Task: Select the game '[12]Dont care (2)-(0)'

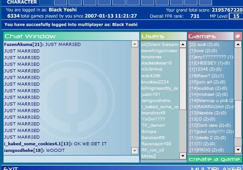Action: point(210,125)
